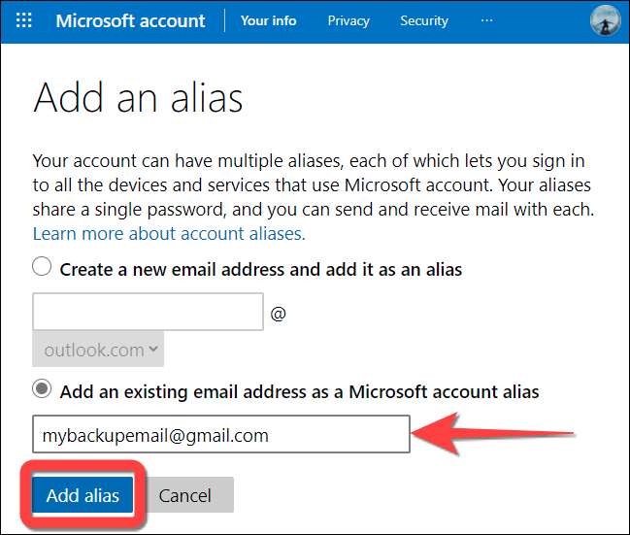Click the Add an existing email address label text
Viewport: 630px width, 535px height.
coord(299,391)
